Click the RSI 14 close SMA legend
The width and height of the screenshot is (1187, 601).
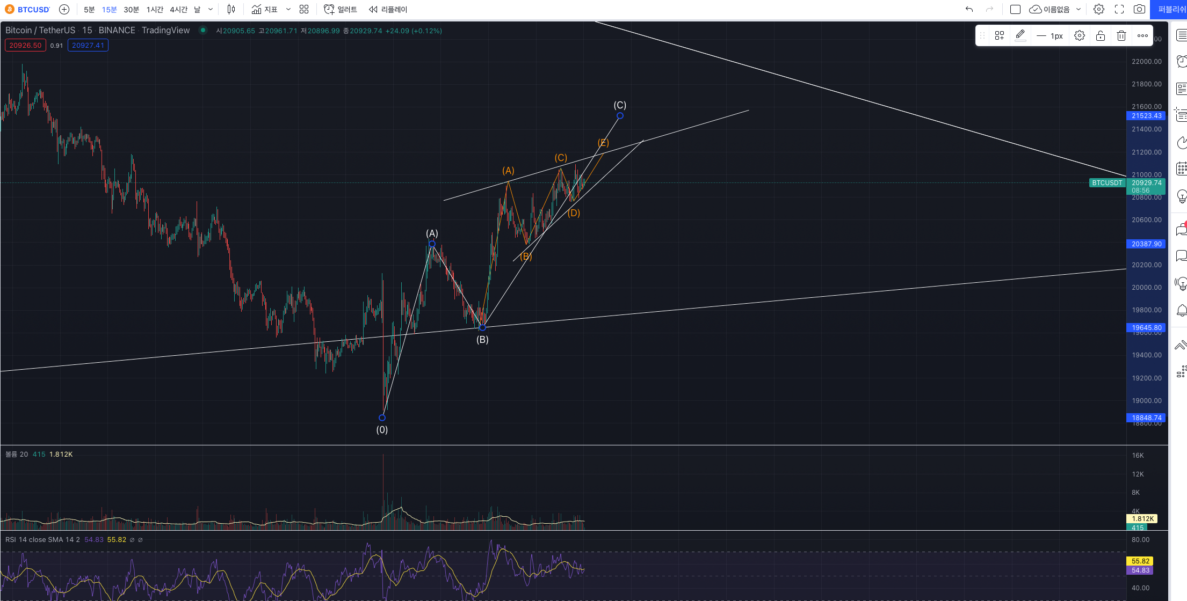click(x=42, y=539)
